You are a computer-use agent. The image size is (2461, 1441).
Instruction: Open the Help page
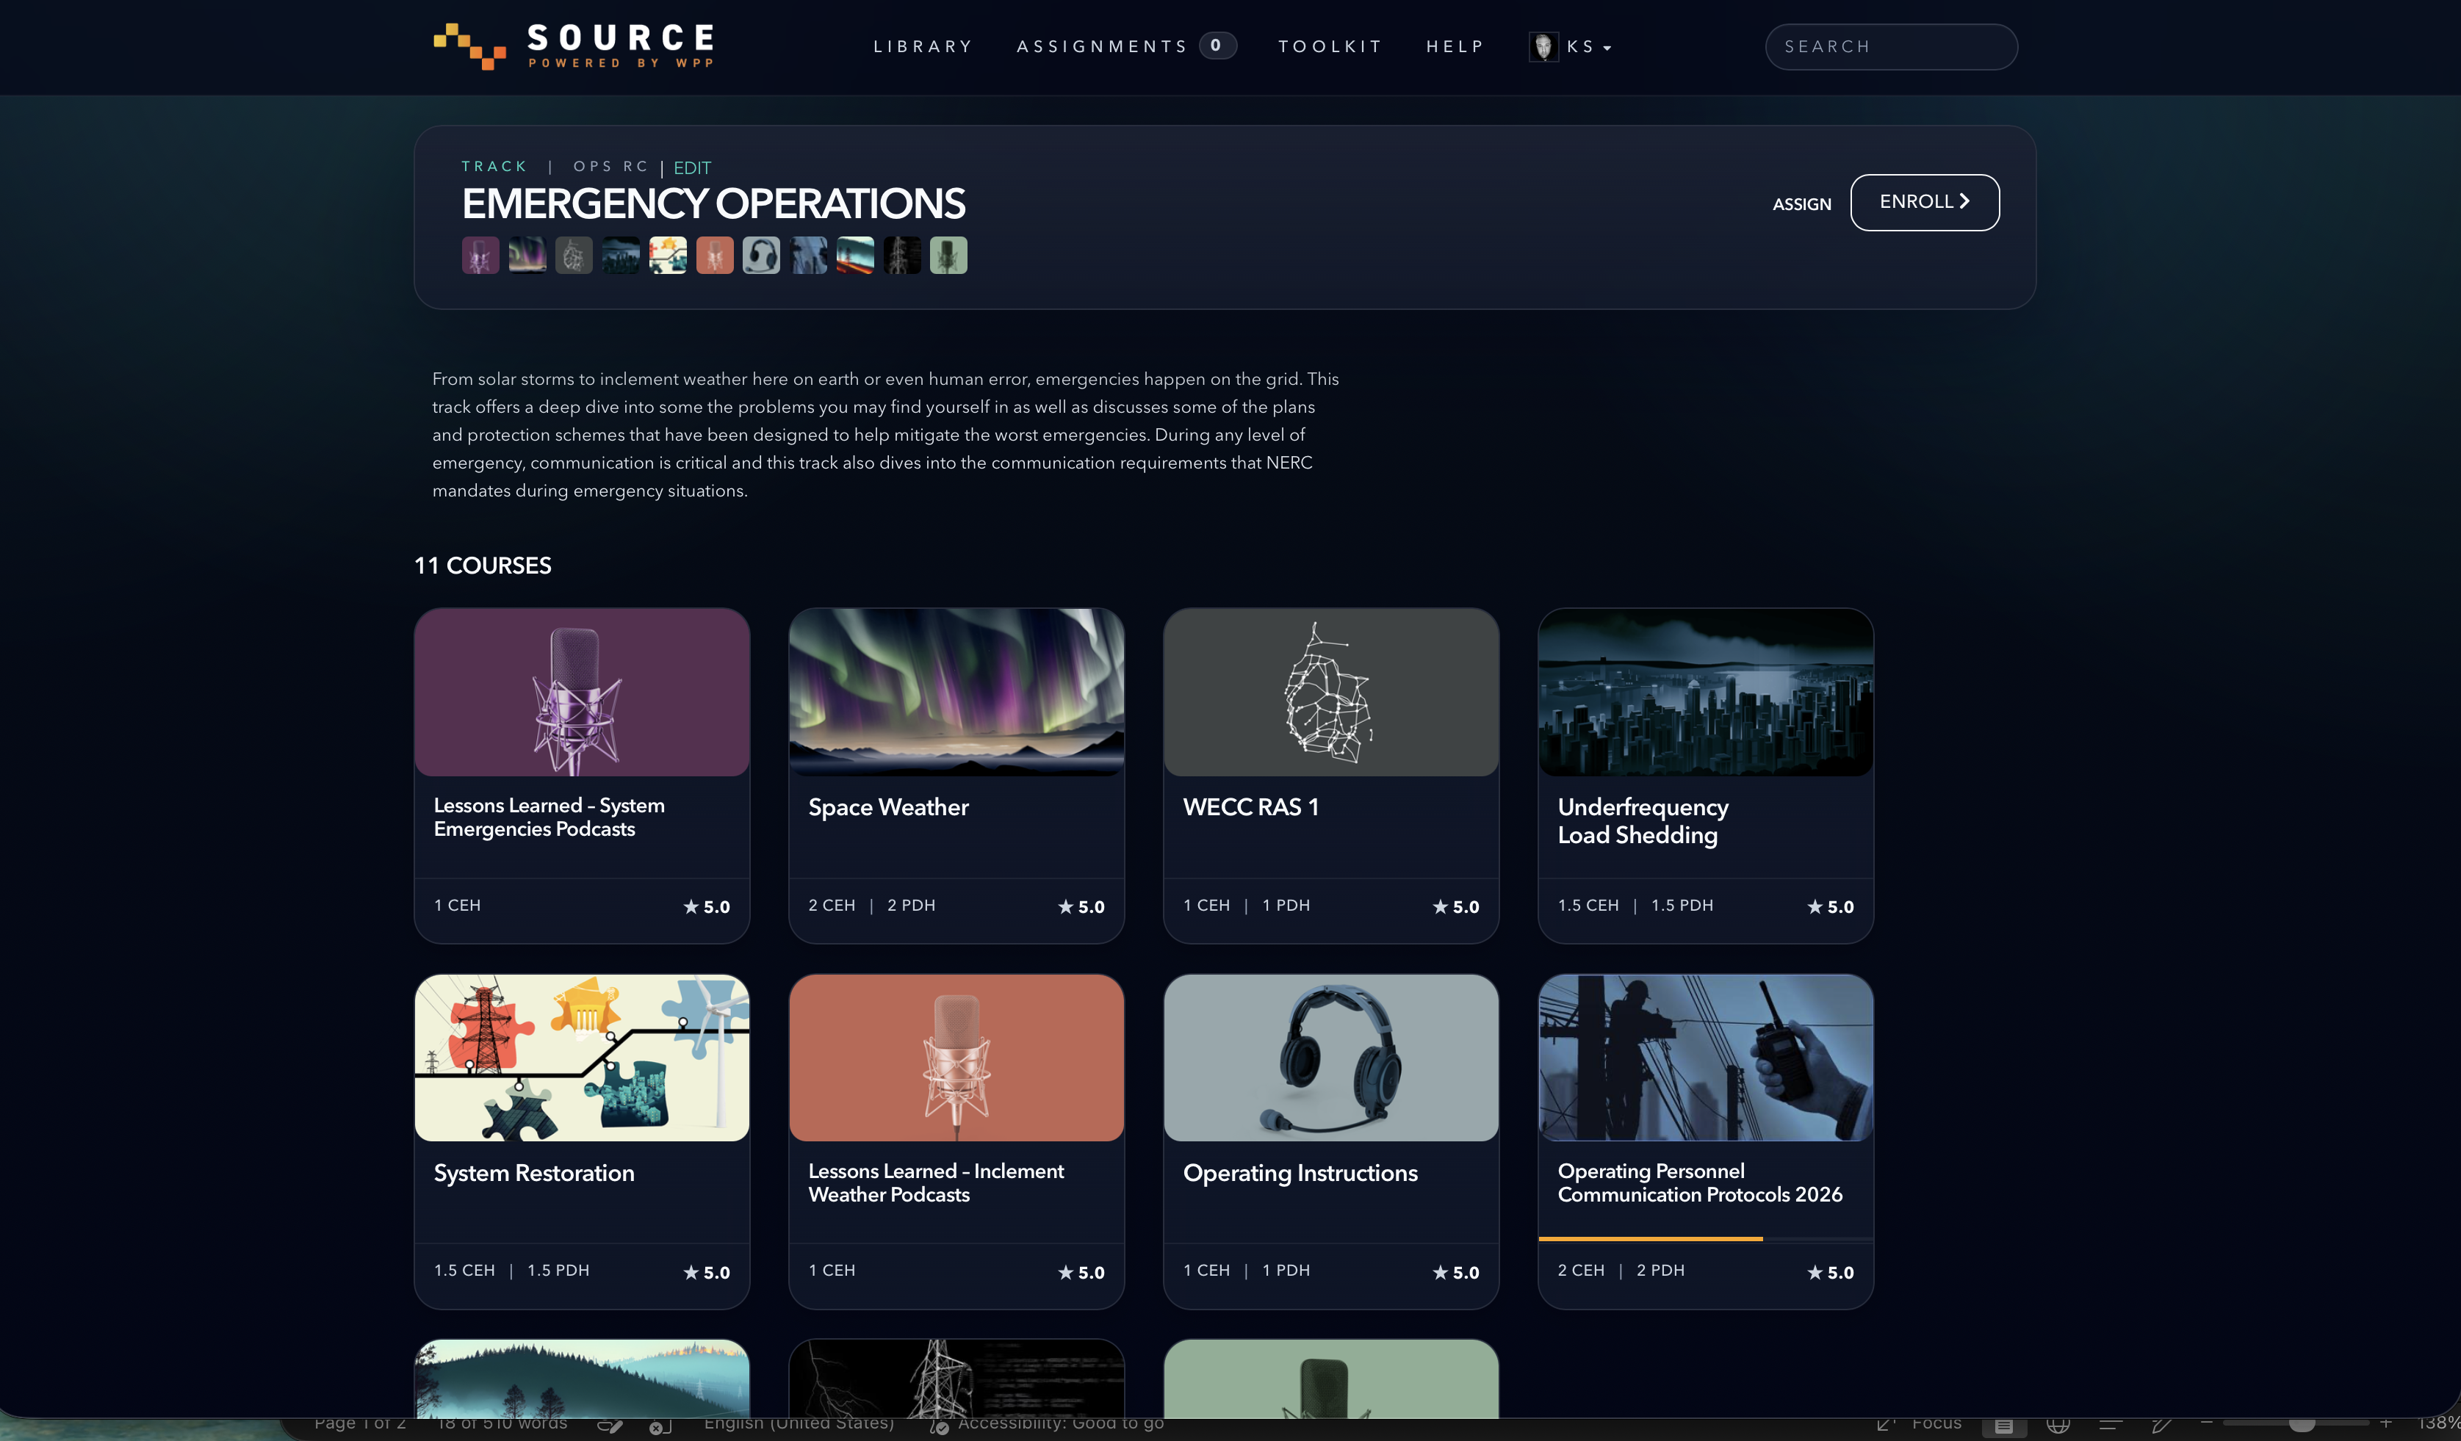(x=1455, y=46)
